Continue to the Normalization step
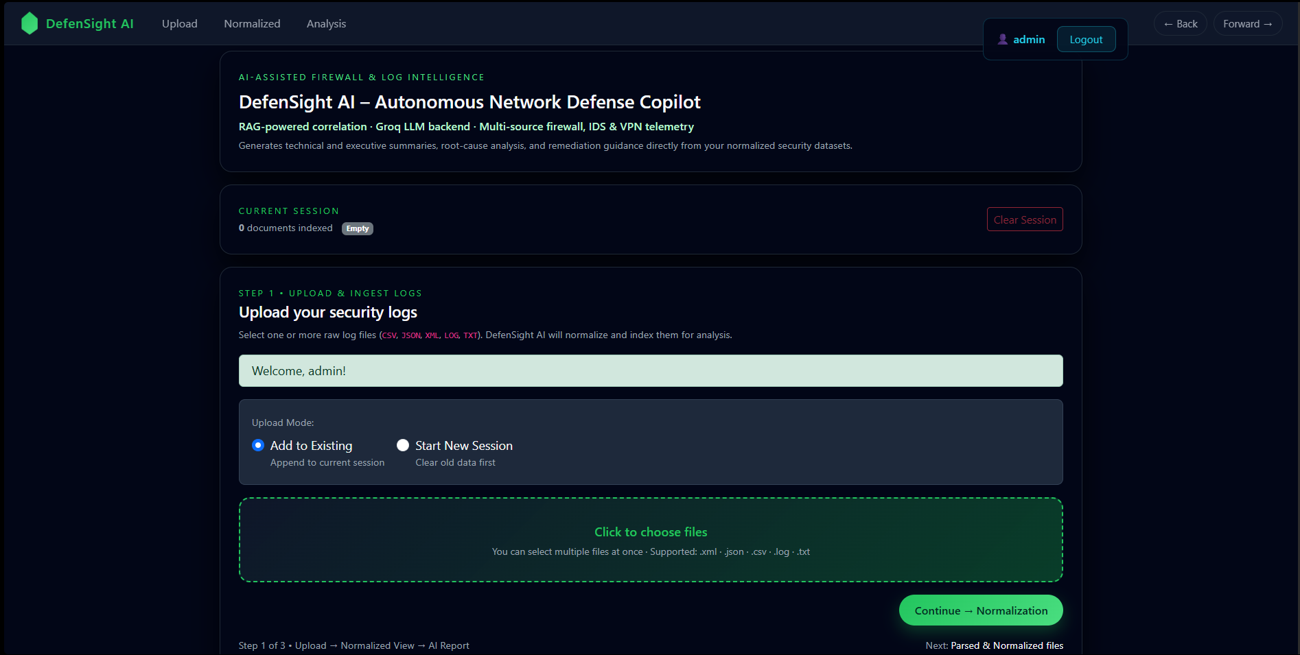Screen dimensions: 1300x655 [x=981, y=610]
